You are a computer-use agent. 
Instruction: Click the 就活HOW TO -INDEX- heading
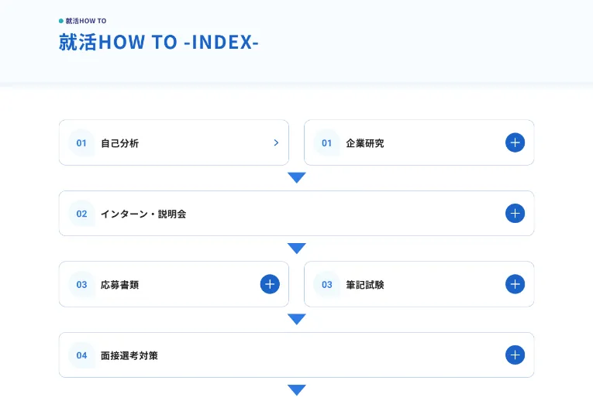(x=159, y=42)
